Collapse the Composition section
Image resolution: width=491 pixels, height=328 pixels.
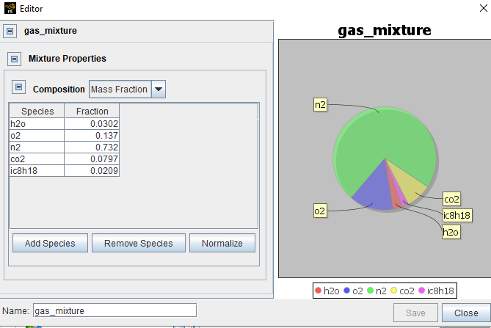click(19, 87)
